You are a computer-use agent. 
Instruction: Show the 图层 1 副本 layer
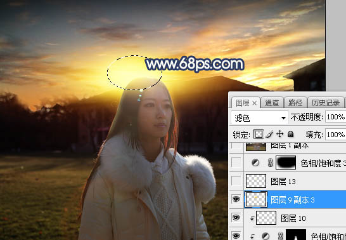[236, 146]
